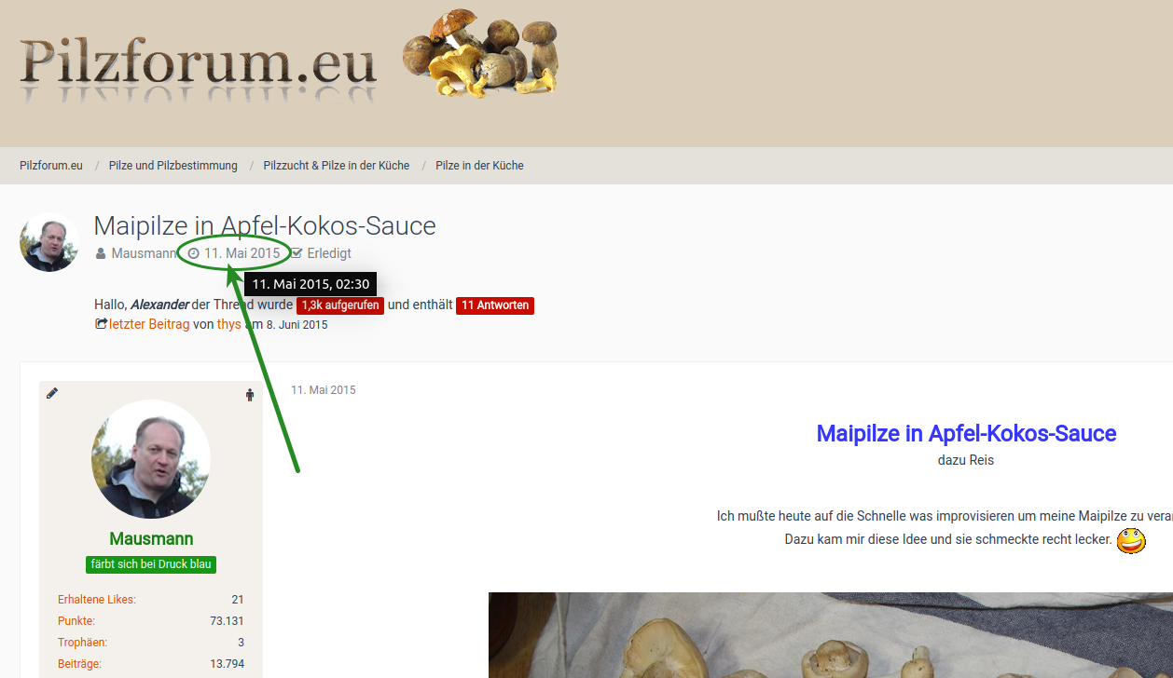Click the clock icon beside thread date
Image resolution: width=1173 pixels, height=678 pixels.
[194, 253]
